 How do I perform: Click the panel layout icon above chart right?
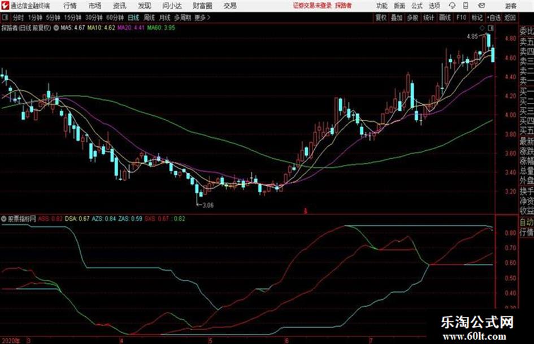(x=490, y=28)
